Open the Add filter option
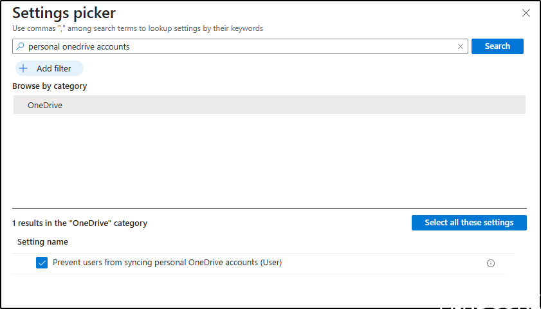Viewport: 541px width, 309px height. (49, 69)
